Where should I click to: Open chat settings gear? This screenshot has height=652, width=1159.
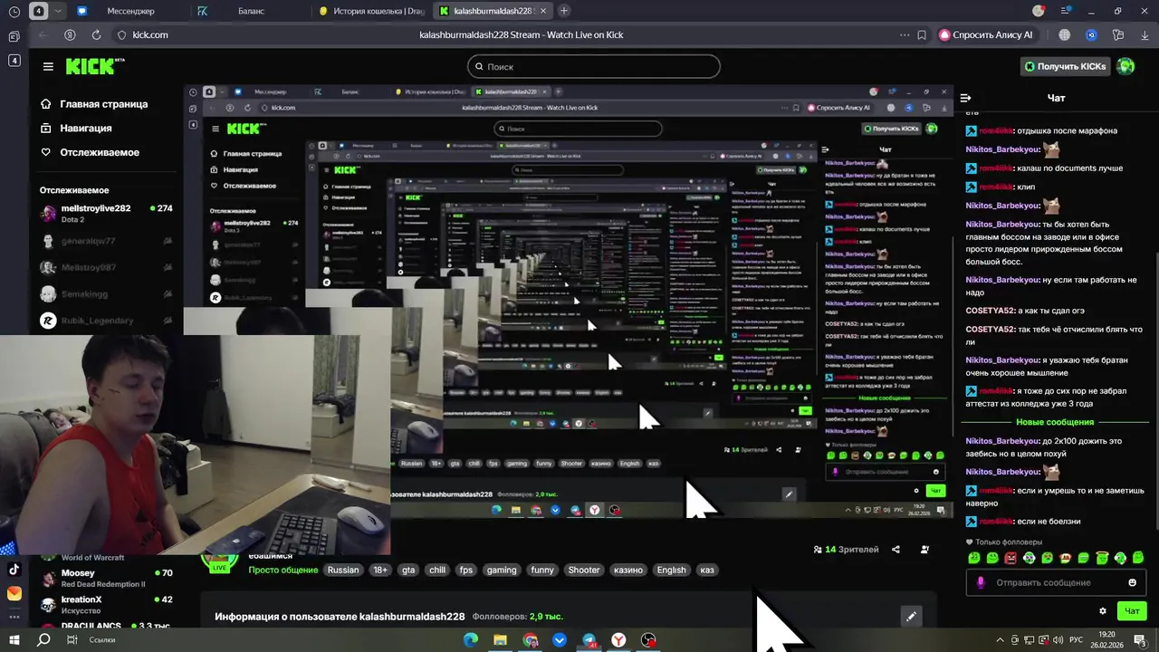[x=1102, y=611]
